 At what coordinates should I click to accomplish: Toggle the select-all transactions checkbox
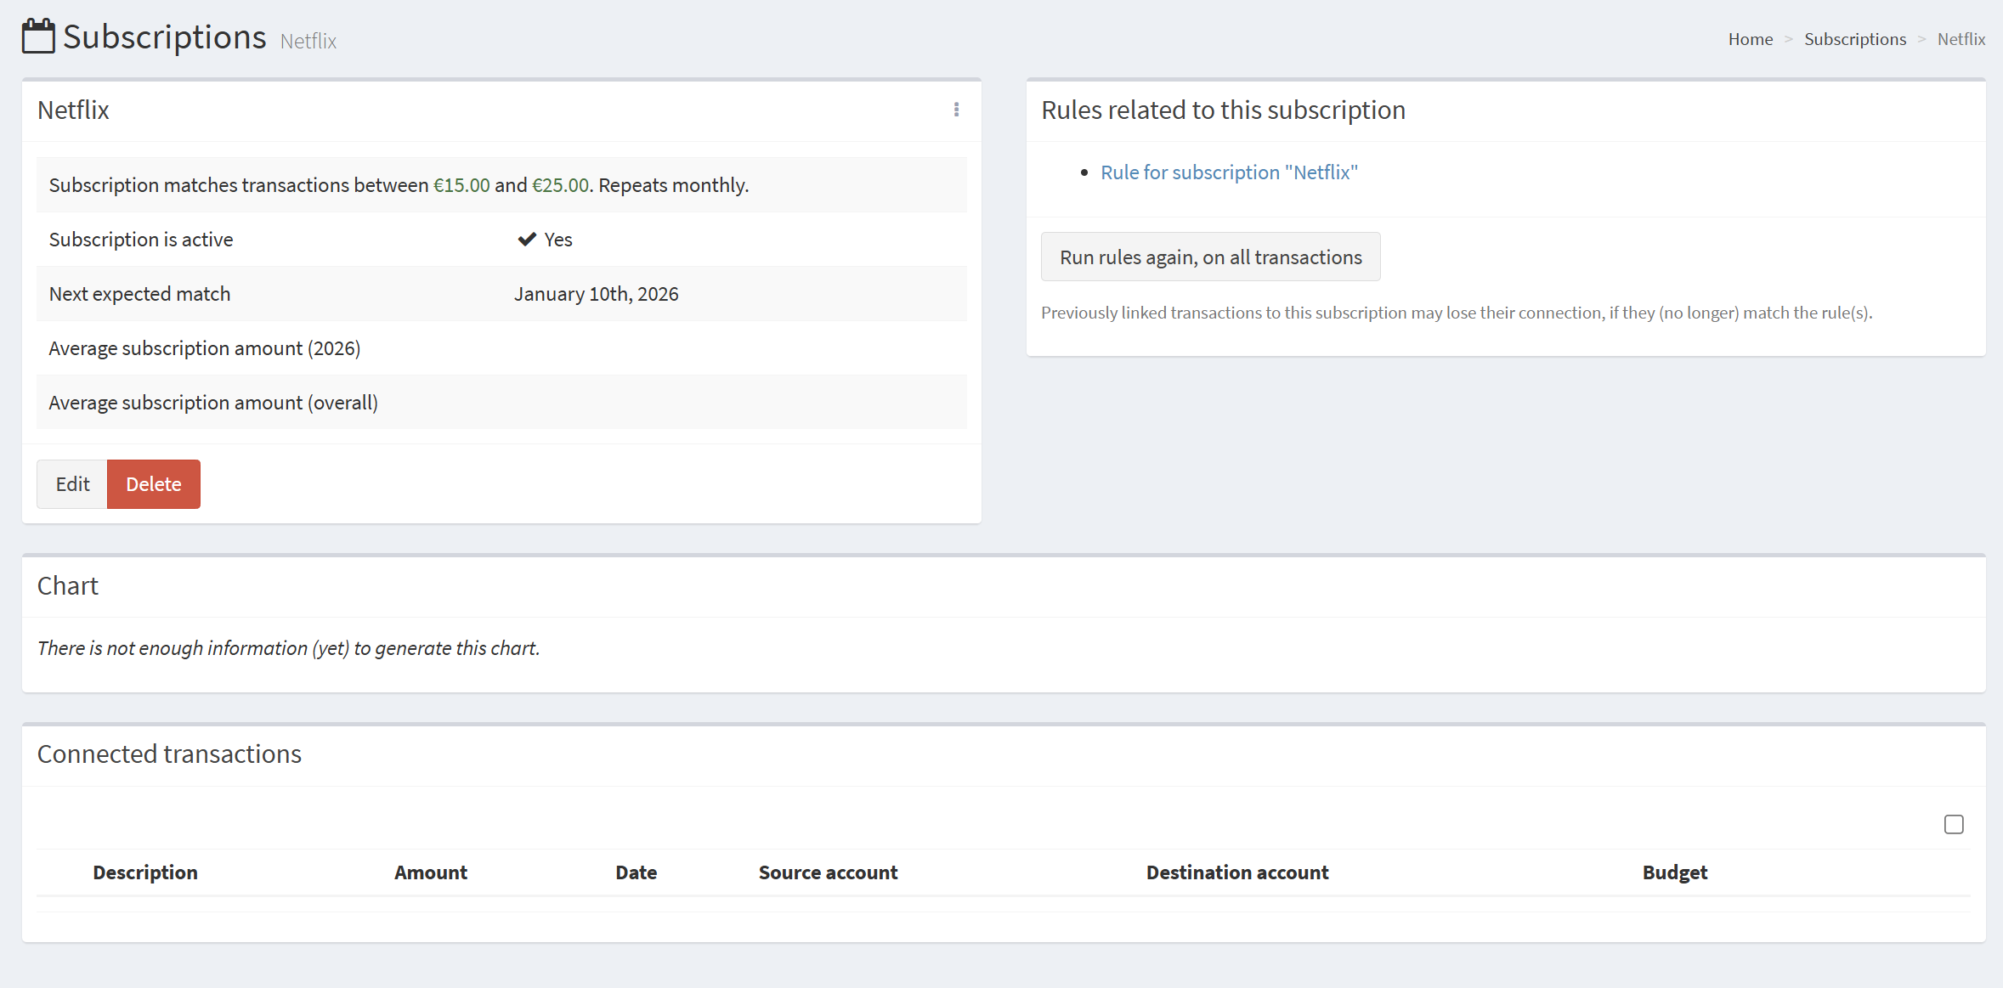pos(1954,824)
